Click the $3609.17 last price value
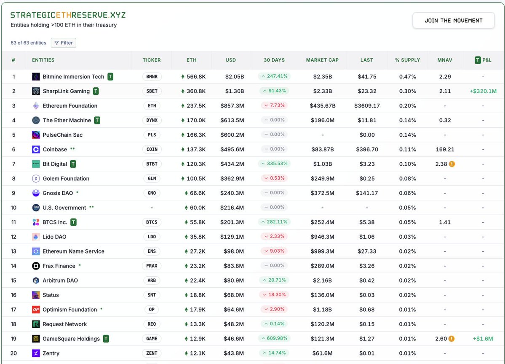The width and height of the screenshot is (505, 364). [367, 106]
